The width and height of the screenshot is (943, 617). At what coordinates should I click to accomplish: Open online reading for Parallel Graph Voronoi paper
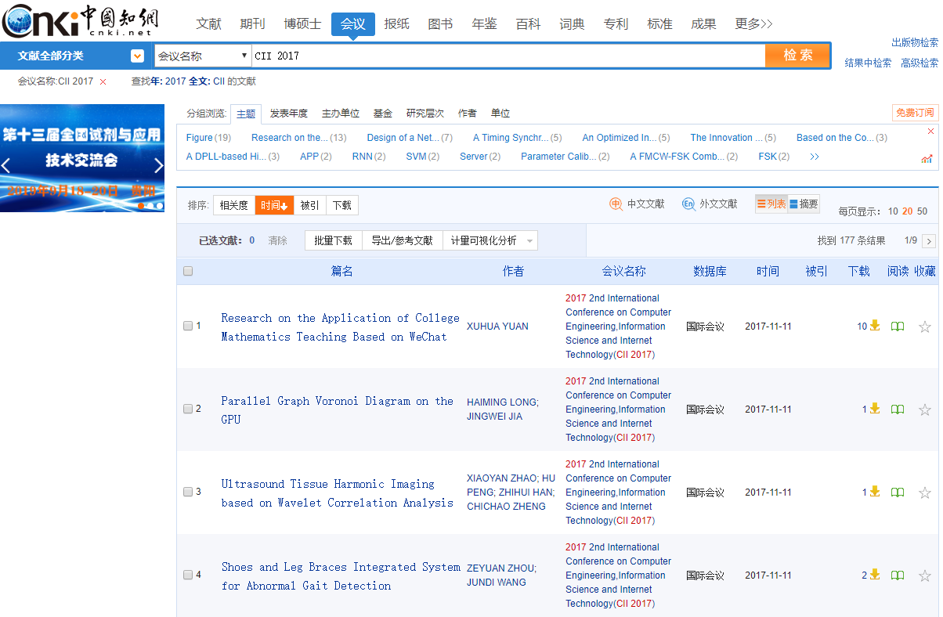click(898, 410)
